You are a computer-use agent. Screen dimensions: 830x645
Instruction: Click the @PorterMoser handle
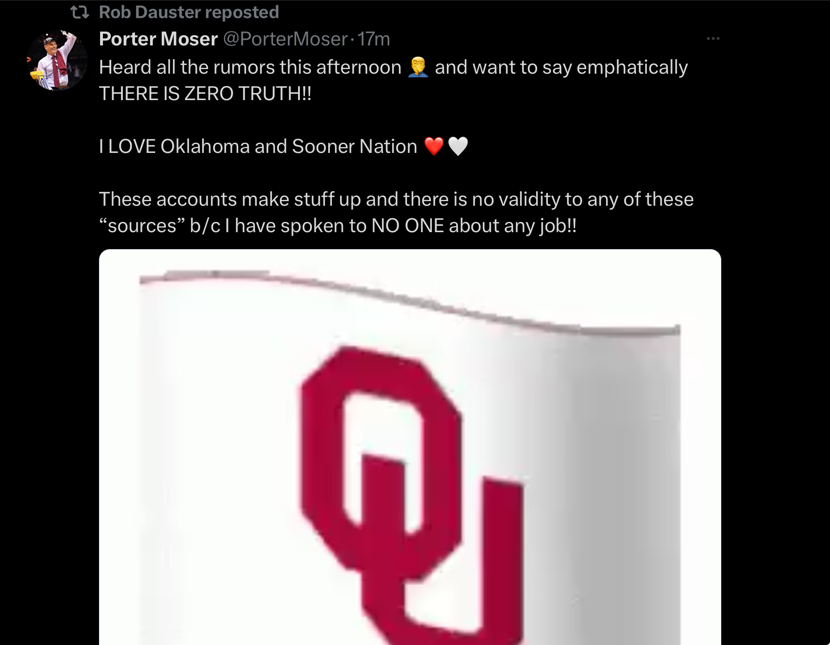tap(285, 39)
